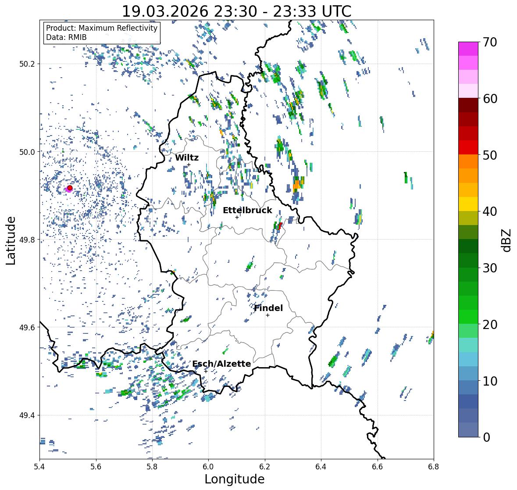Click the 60 value on the colorbar
Image resolution: width=517 pixels, height=490 pixels.
[x=490, y=99]
